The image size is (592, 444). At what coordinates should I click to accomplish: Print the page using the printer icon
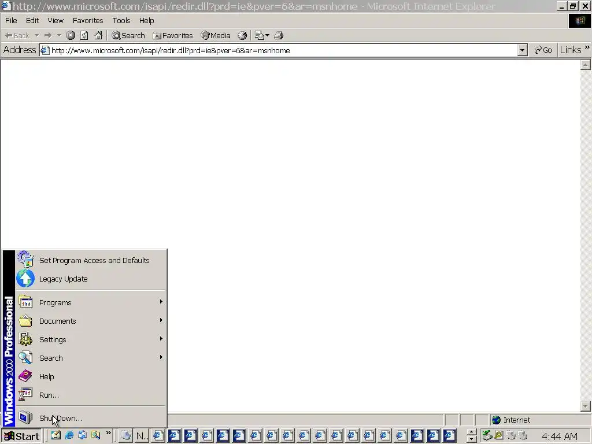coord(279,35)
